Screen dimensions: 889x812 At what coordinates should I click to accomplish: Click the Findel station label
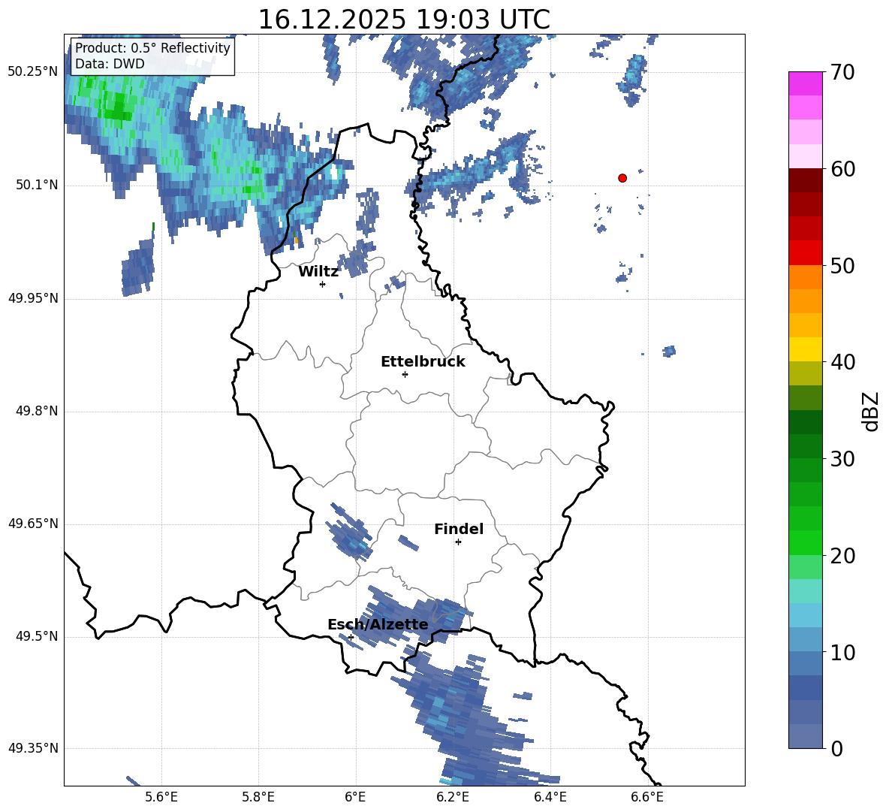point(459,529)
